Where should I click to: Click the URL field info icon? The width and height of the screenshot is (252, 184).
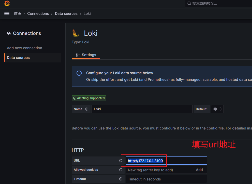tap(121, 161)
